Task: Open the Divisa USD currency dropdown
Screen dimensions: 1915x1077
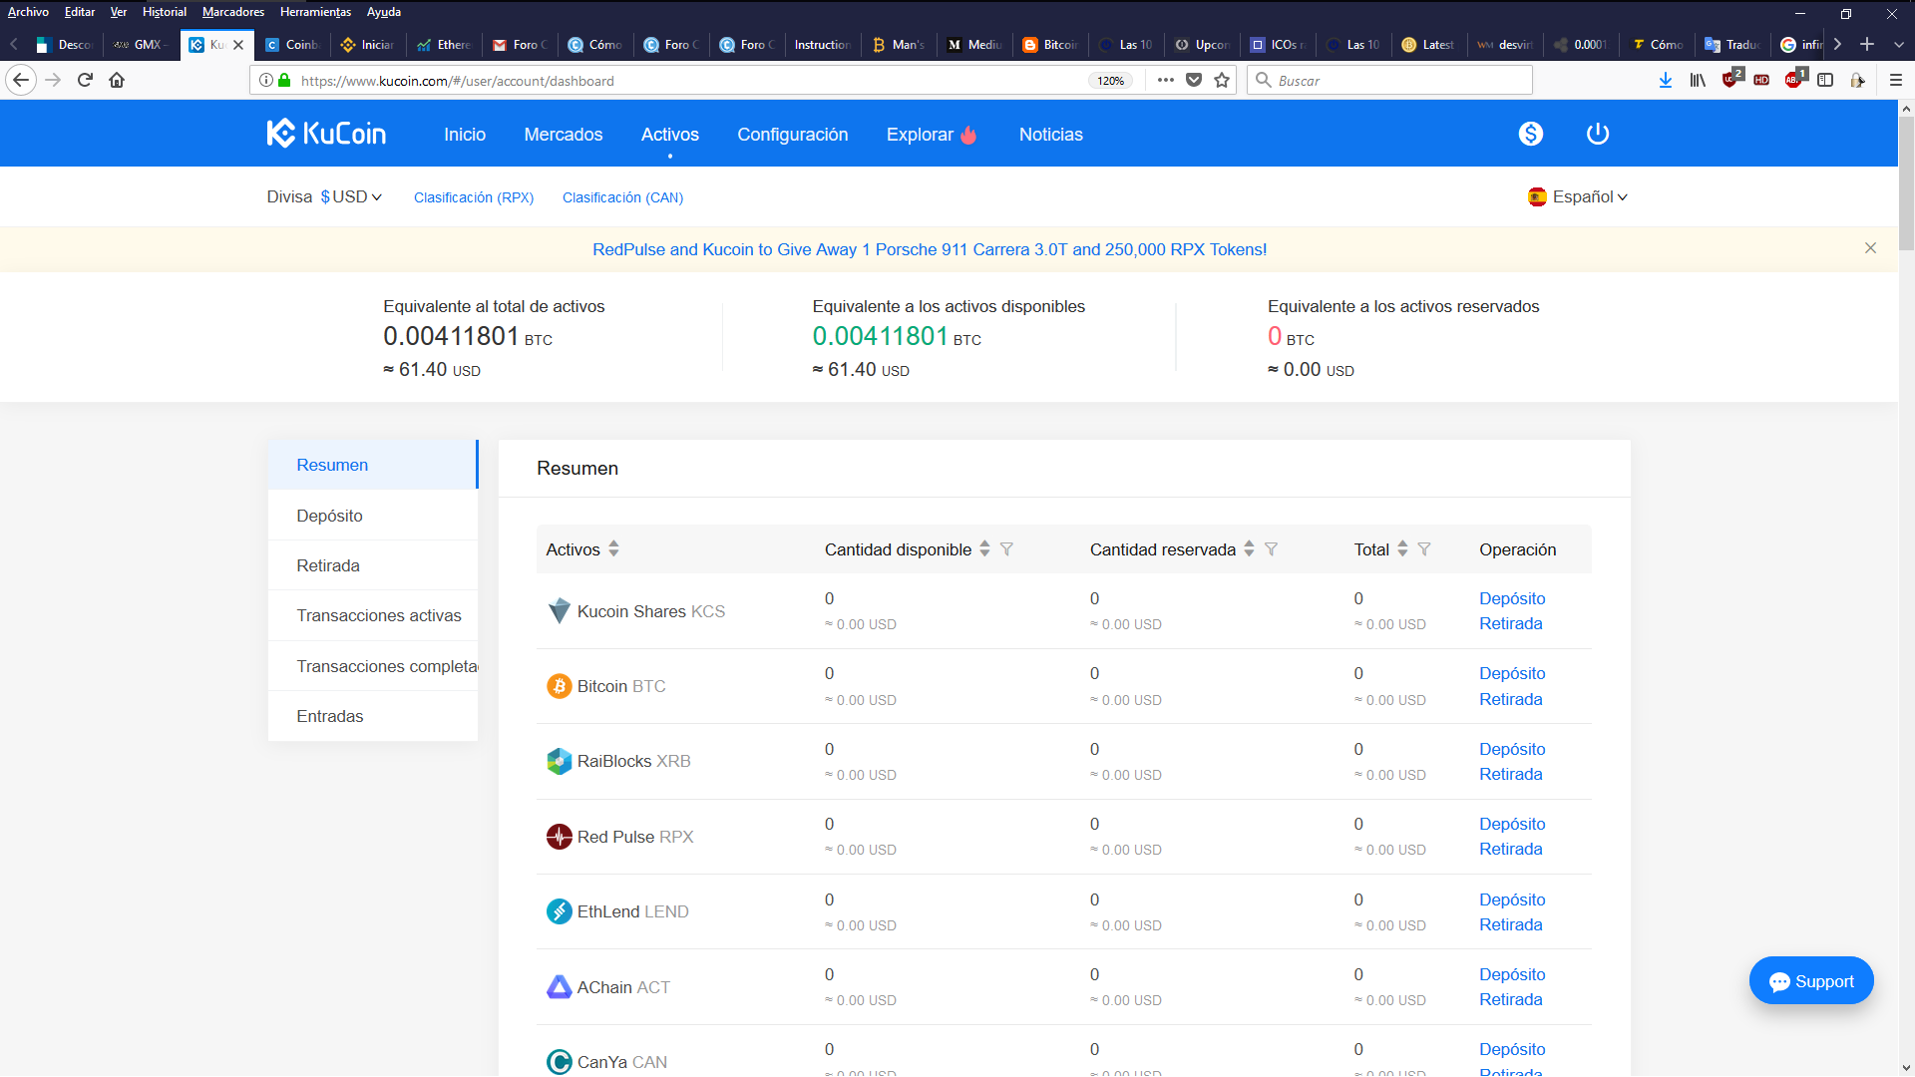Action: [x=351, y=197]
